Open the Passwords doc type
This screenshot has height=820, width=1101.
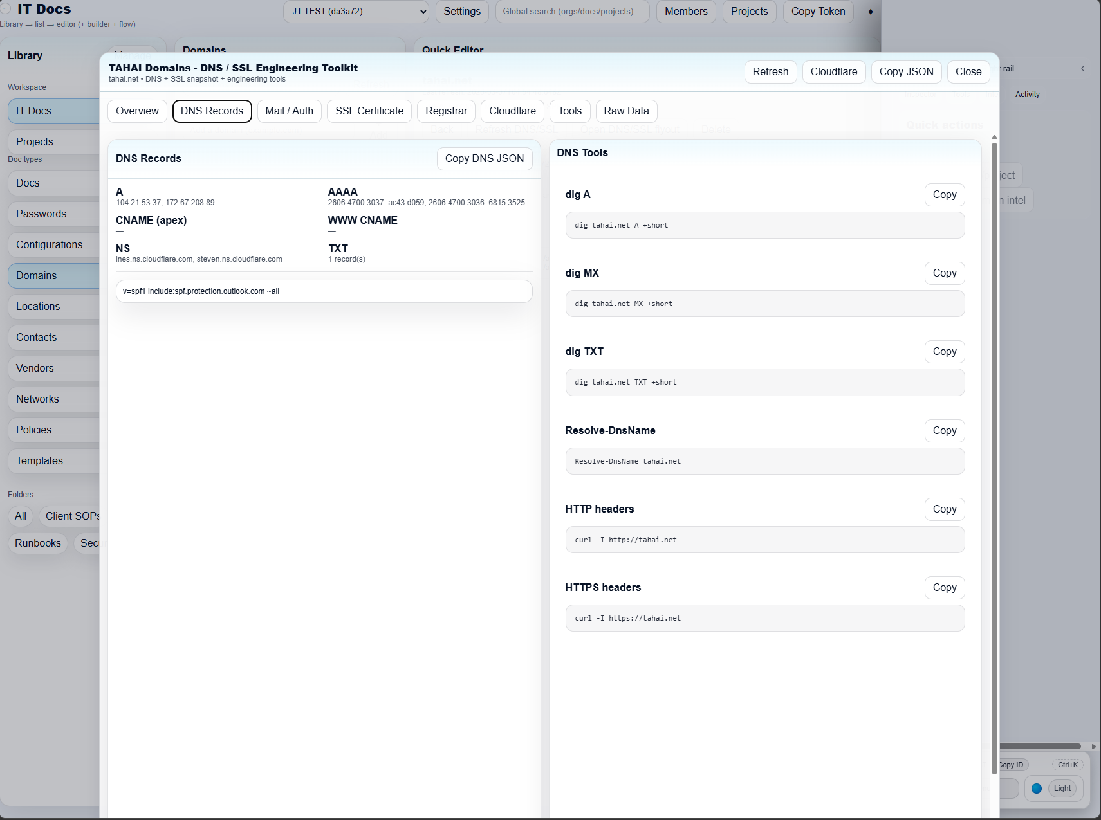point(41,214)
